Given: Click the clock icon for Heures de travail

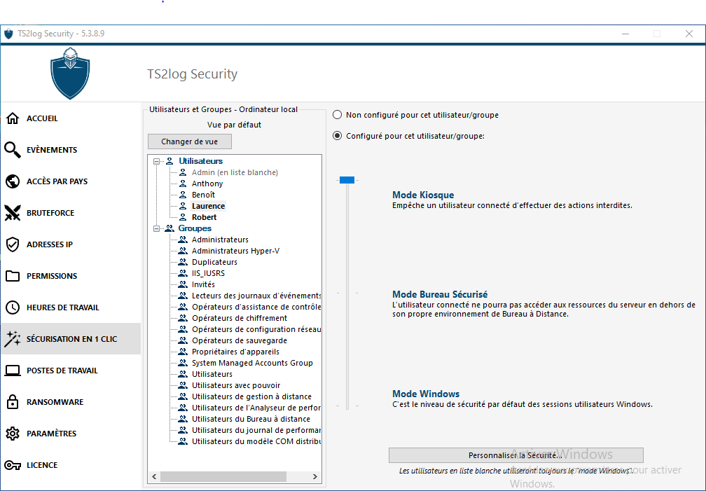Looking at the screenshot, I should tap(13, 307).
